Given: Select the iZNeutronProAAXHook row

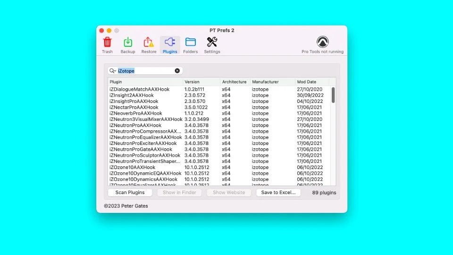Looking at the screenshot, I should 219,126.
